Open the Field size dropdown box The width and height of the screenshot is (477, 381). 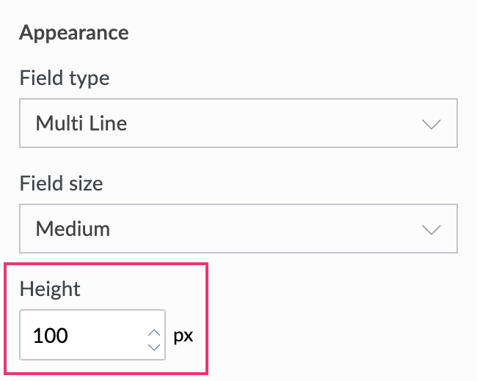[238, 229]
